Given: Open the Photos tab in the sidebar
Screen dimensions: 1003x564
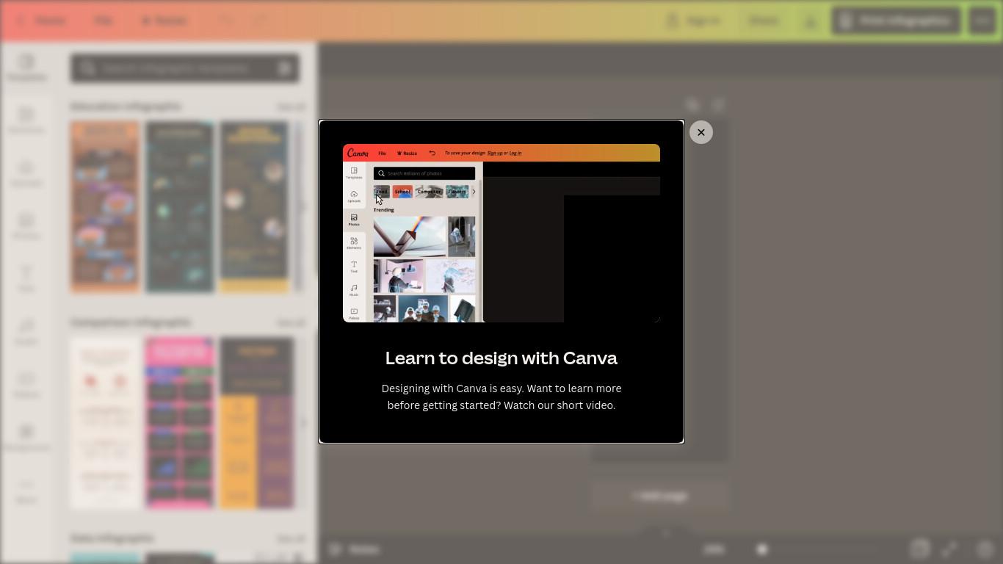Looking at the screenshot, I should 26,226.
